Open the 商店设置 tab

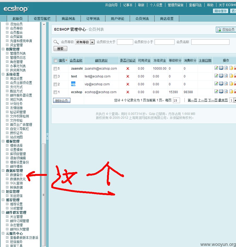pos(167,19)
